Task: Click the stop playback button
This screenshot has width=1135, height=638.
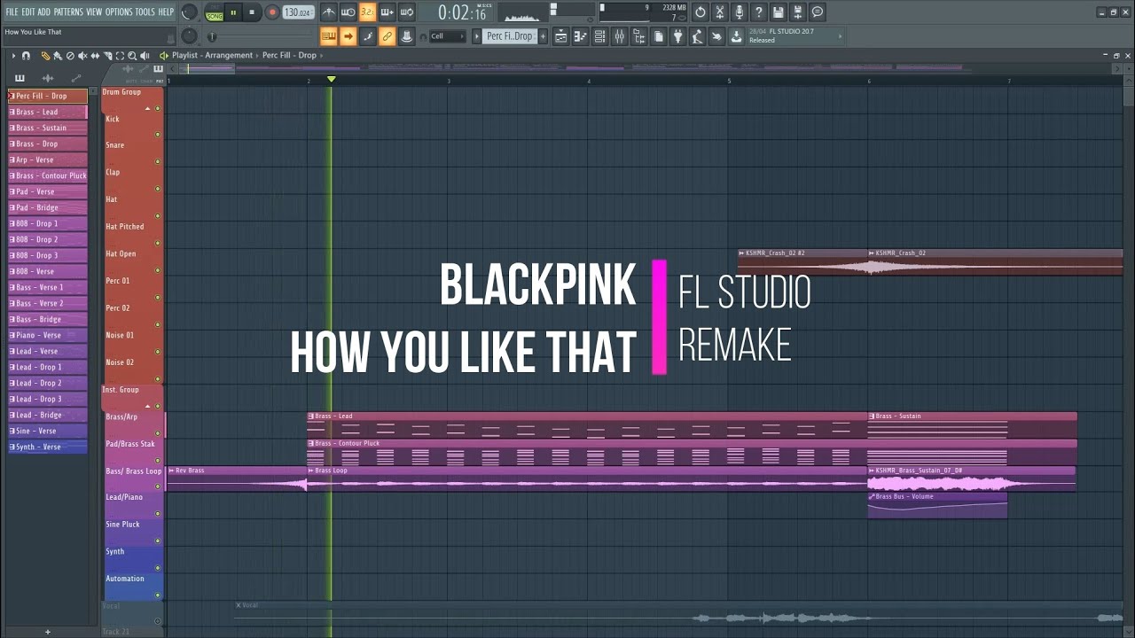Action: [x=252, y=12]
